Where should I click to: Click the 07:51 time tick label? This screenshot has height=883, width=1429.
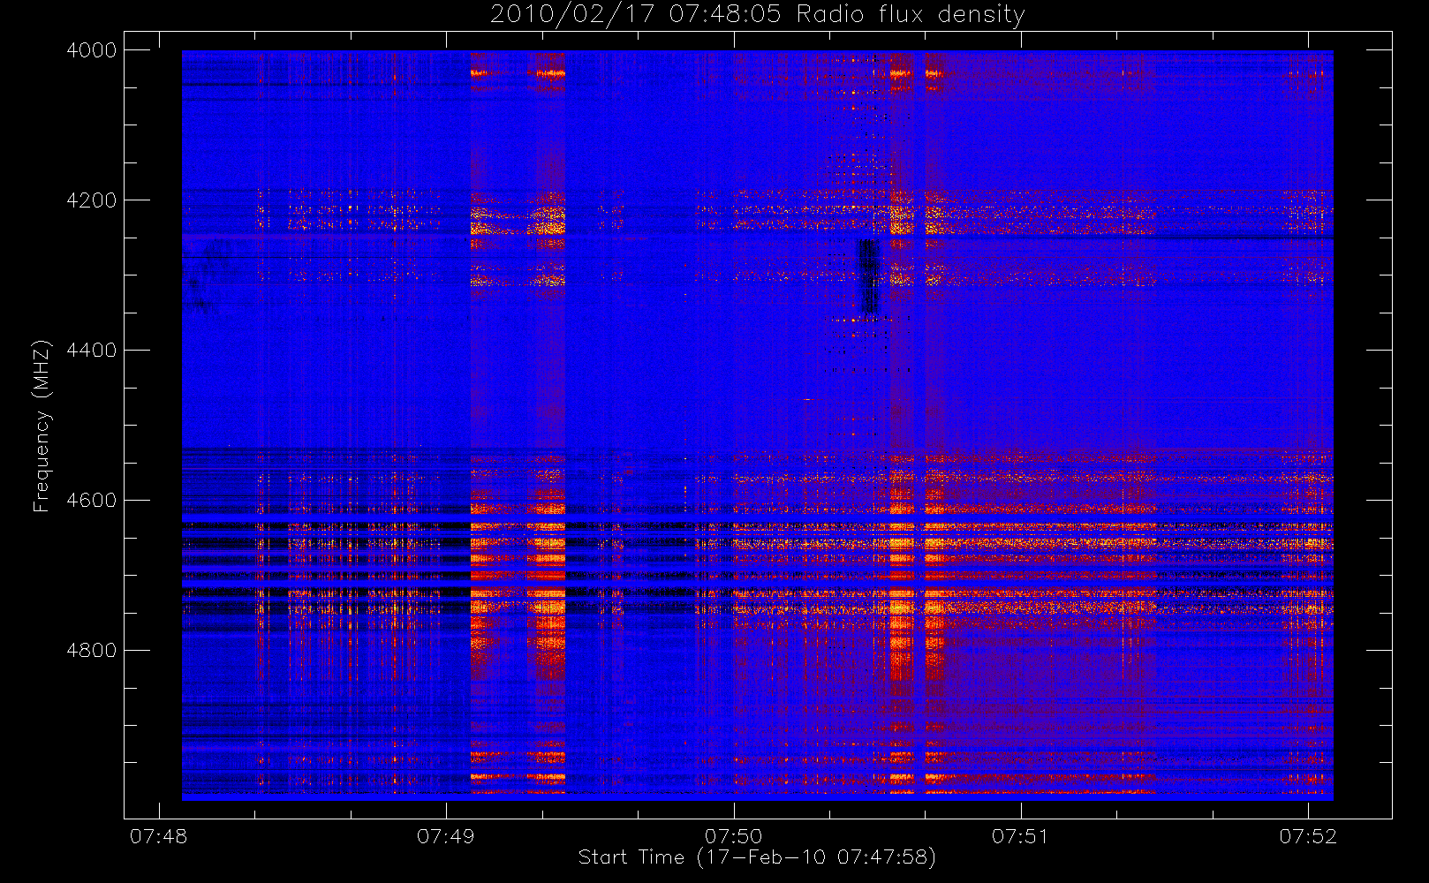click(x=1020, y=836)
